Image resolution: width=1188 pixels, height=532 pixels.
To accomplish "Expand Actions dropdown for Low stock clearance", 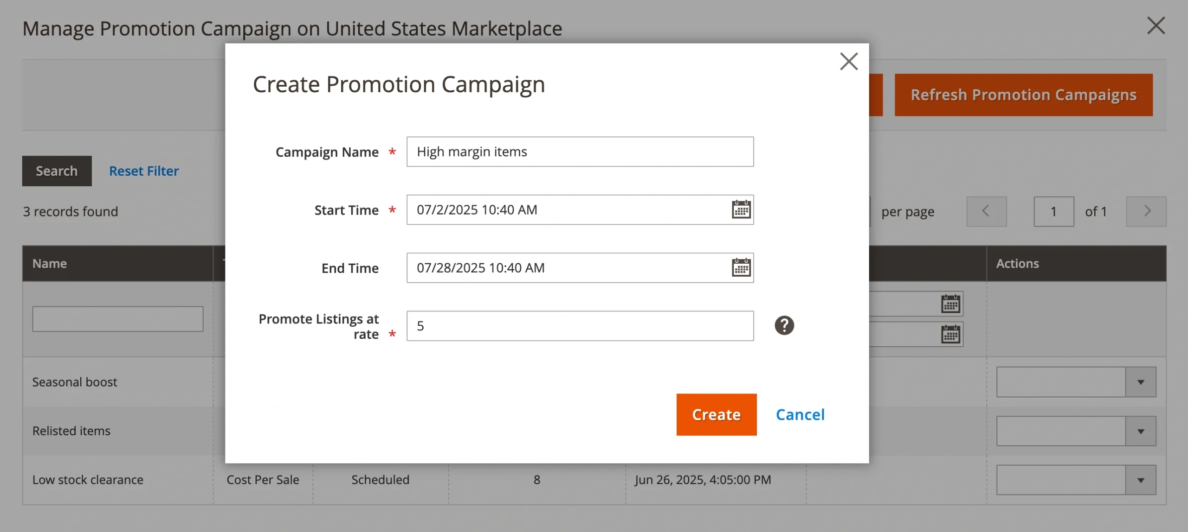I will 1141,480.
